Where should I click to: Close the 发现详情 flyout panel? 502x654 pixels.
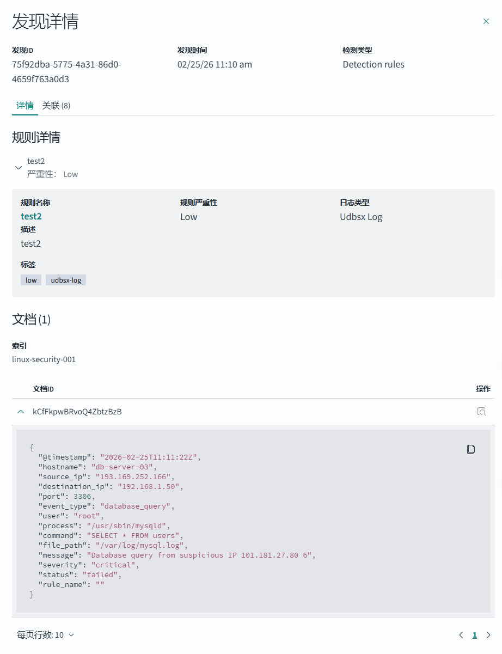(486, 21)
